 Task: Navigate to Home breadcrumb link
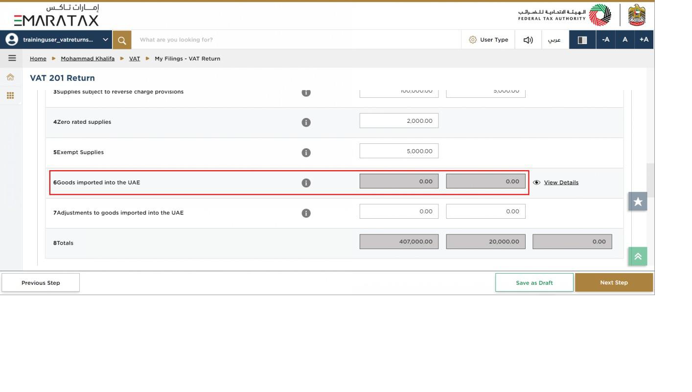(38, 58)
